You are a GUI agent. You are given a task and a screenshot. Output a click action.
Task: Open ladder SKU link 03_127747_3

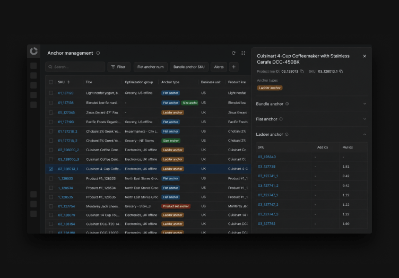click(x=268, y=214)
